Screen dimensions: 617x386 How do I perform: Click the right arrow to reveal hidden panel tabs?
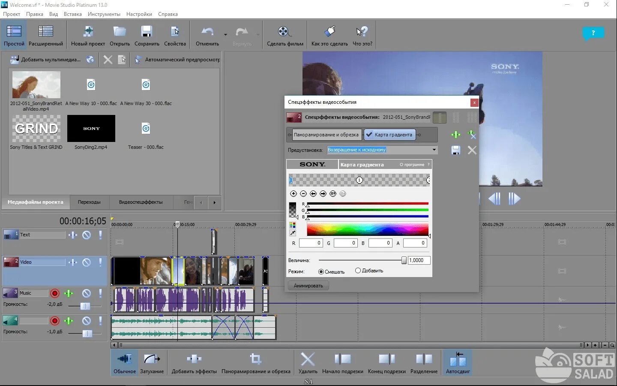[x=214, y=202]
